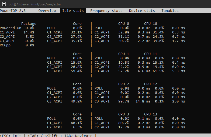Click CPU 0 C1_ACPI value 32.8%
Image resolution: width=211 pixels, height=137 pixels.
124,32
